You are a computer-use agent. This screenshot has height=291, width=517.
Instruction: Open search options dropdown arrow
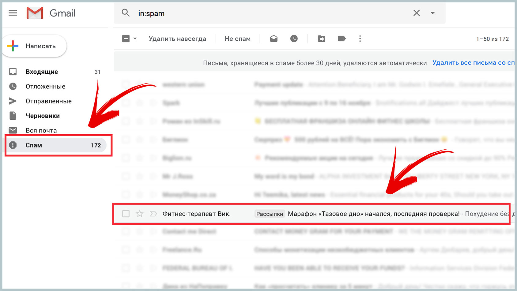point(432,13)
